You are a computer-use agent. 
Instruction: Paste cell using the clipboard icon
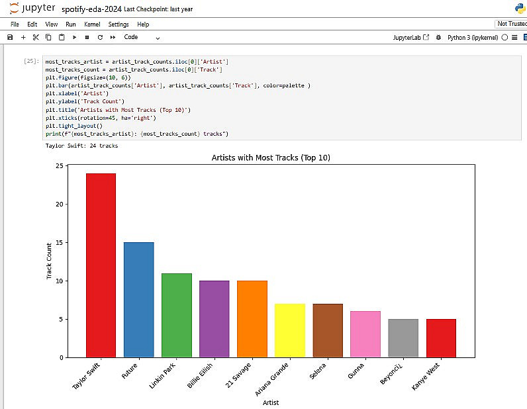(x=62, y=37)
